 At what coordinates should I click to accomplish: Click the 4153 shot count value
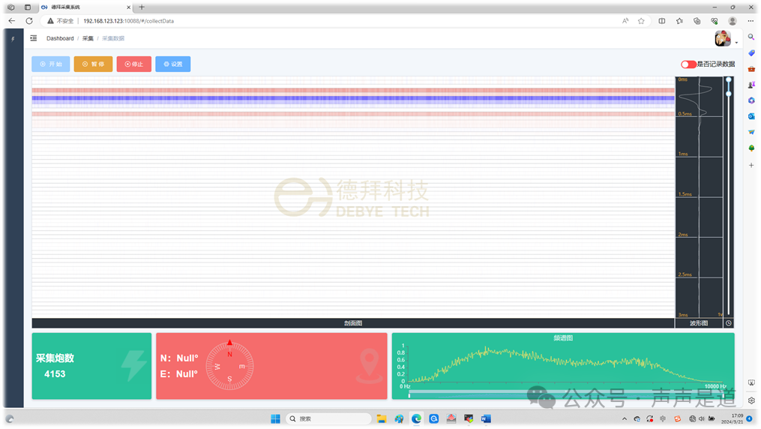(55, 374)
